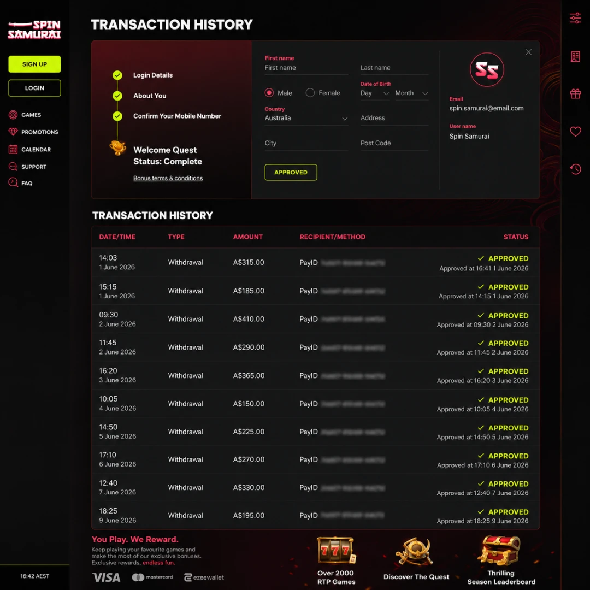This screenshot has width=590, height=590.
Task: Click the Promotions diamond icon
Action: 13,132
